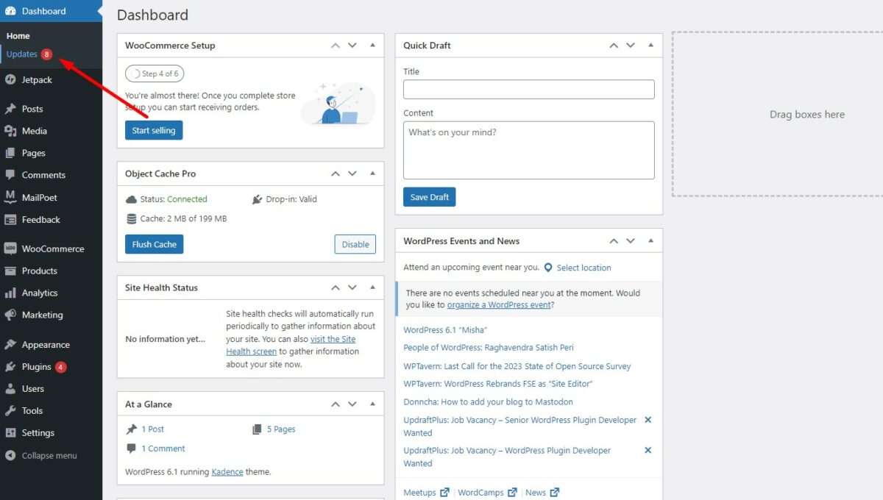883x500 pixels.
Task: Open the Updates submenu item
Action: (x=22, y=54)
